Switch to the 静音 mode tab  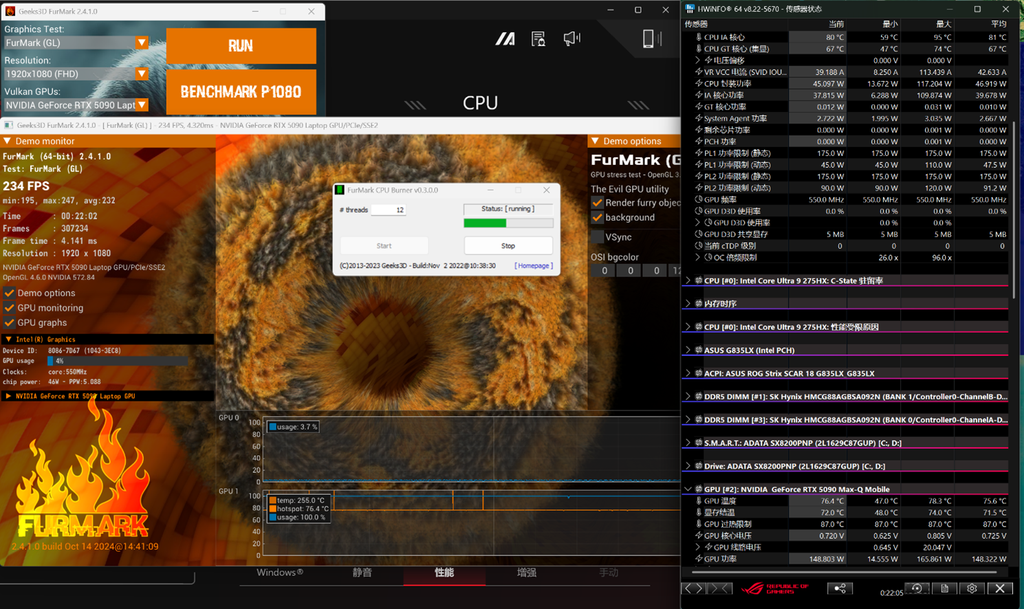[x=362, y=573]
